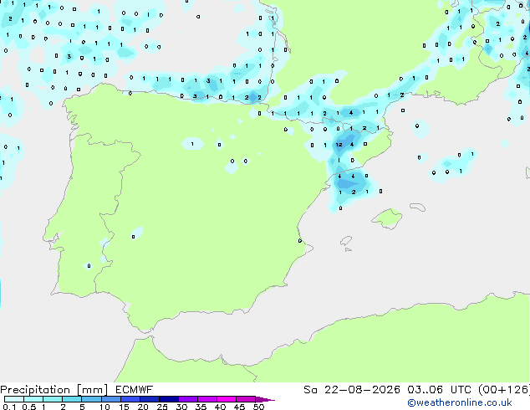Click the legend label '35'
This screenshot has height=410, width=530.
[201, 407]
